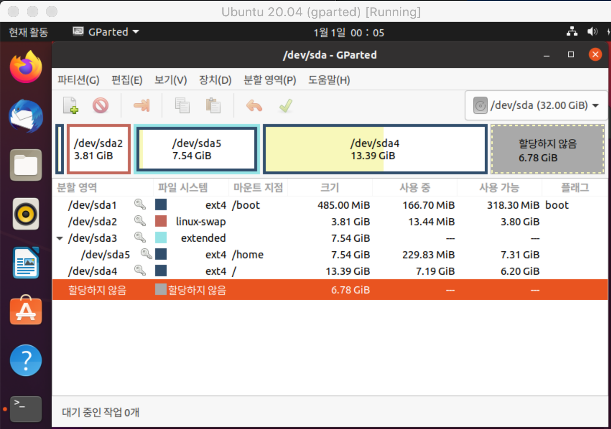Launch Thunderbird mail from the dock
The width and height of the screenshot is (611, 429).
26,116
